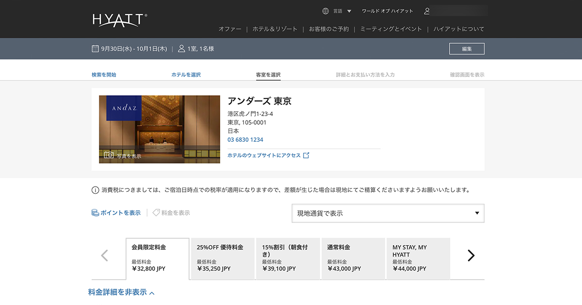This screenshot has height=305, width=582.
Task: Go to the 検索を開始 step
Action: point(104,75)
